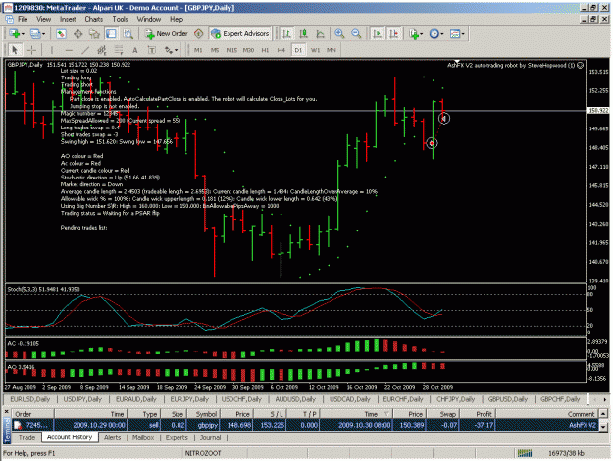Open the Indicators list dropdown

point(416,34)
